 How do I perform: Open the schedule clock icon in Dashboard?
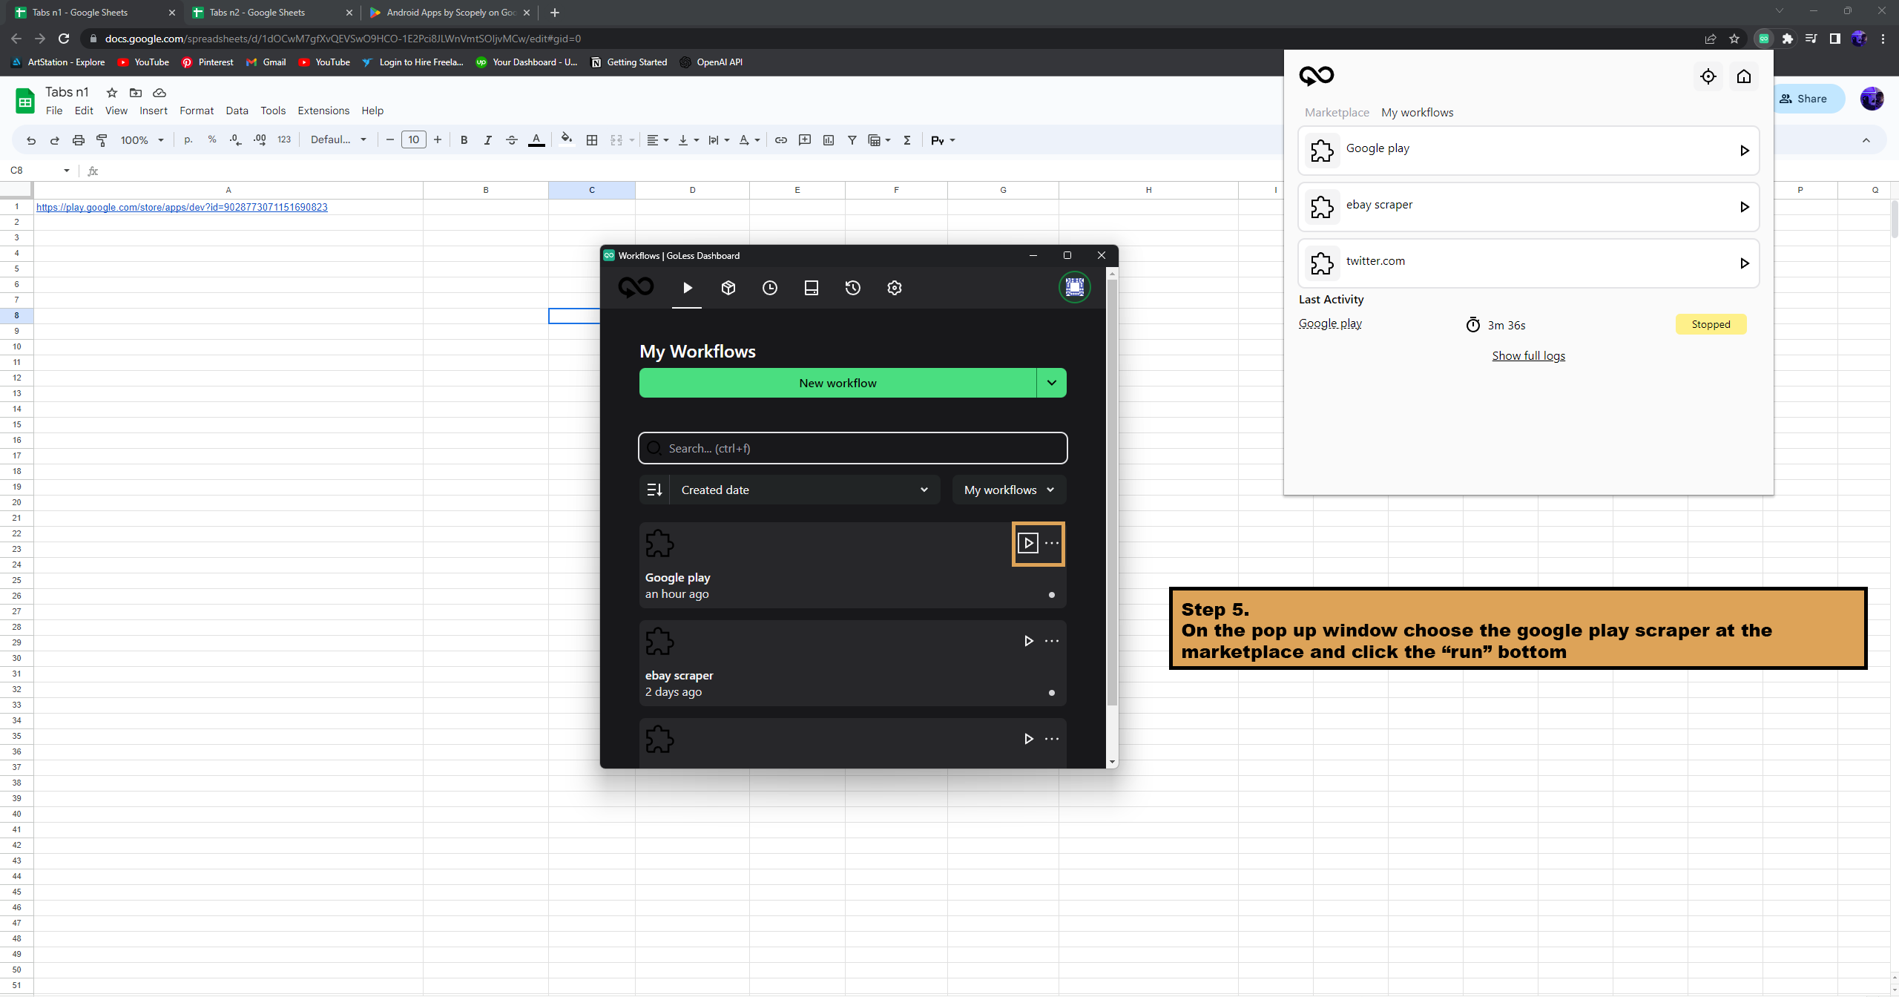(770, 288)
